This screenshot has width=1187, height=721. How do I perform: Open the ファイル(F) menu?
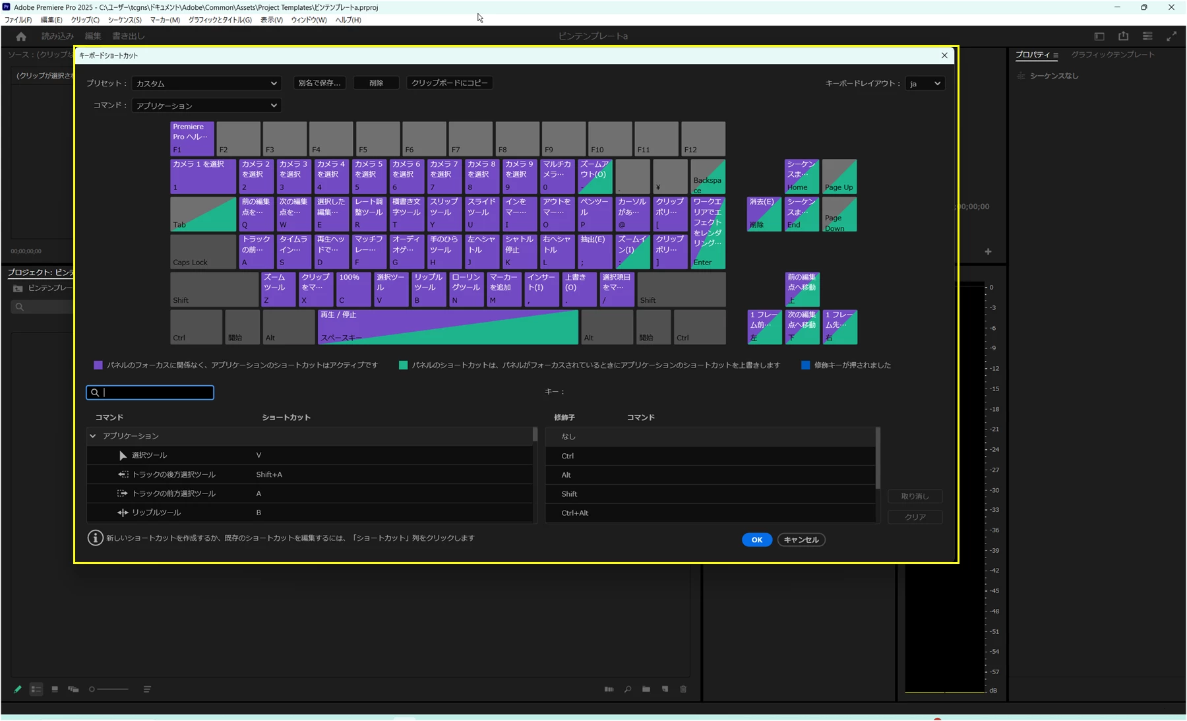click(18, 20)
